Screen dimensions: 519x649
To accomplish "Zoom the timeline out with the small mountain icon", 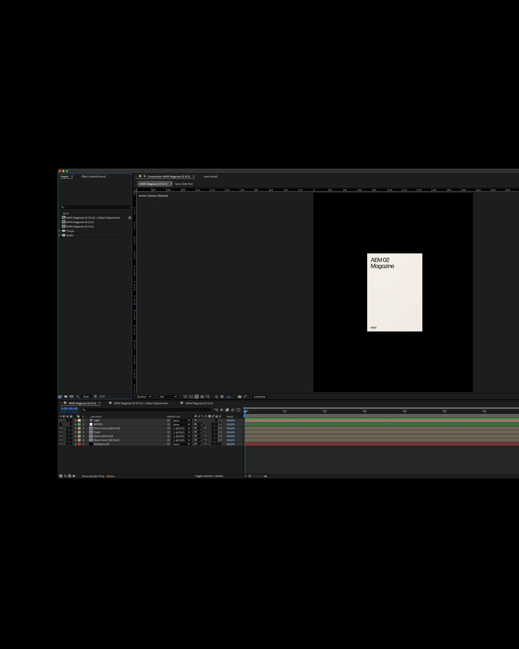I will click(246, 476).
